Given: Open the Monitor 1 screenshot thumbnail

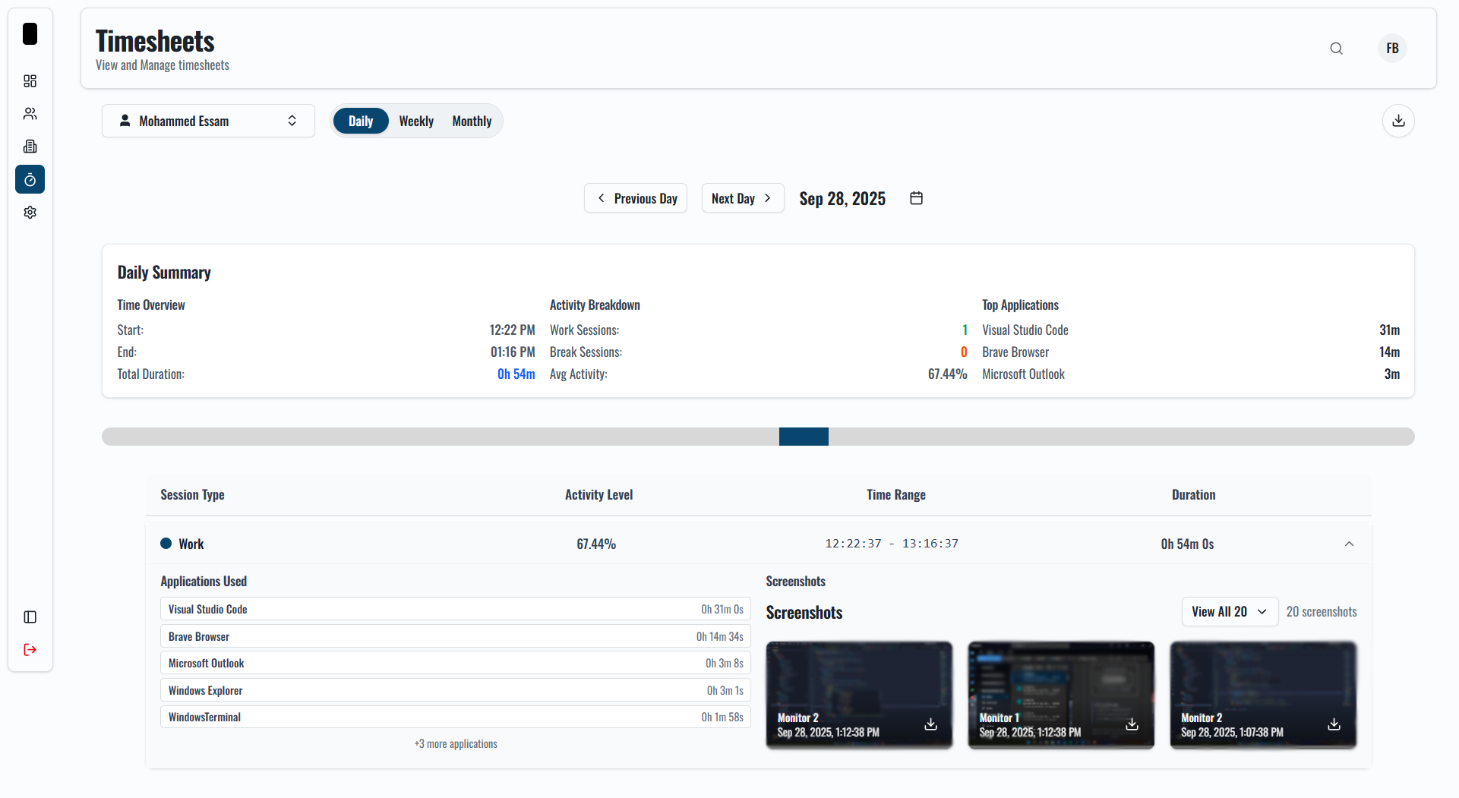Looking at the screenshot, I should [x=1060, y=695].
